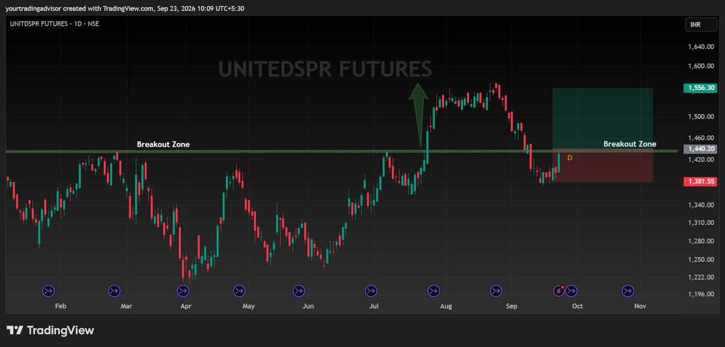Click the red stop-loss zone of long position

(602, 166)
